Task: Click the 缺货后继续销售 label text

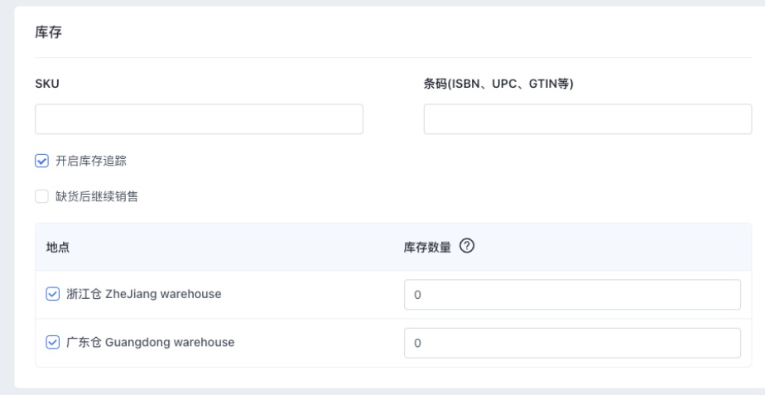Action: point(95,196)
